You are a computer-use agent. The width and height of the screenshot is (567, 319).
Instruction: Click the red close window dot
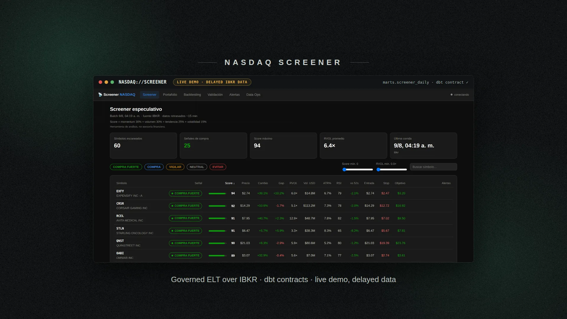(100, 82)
